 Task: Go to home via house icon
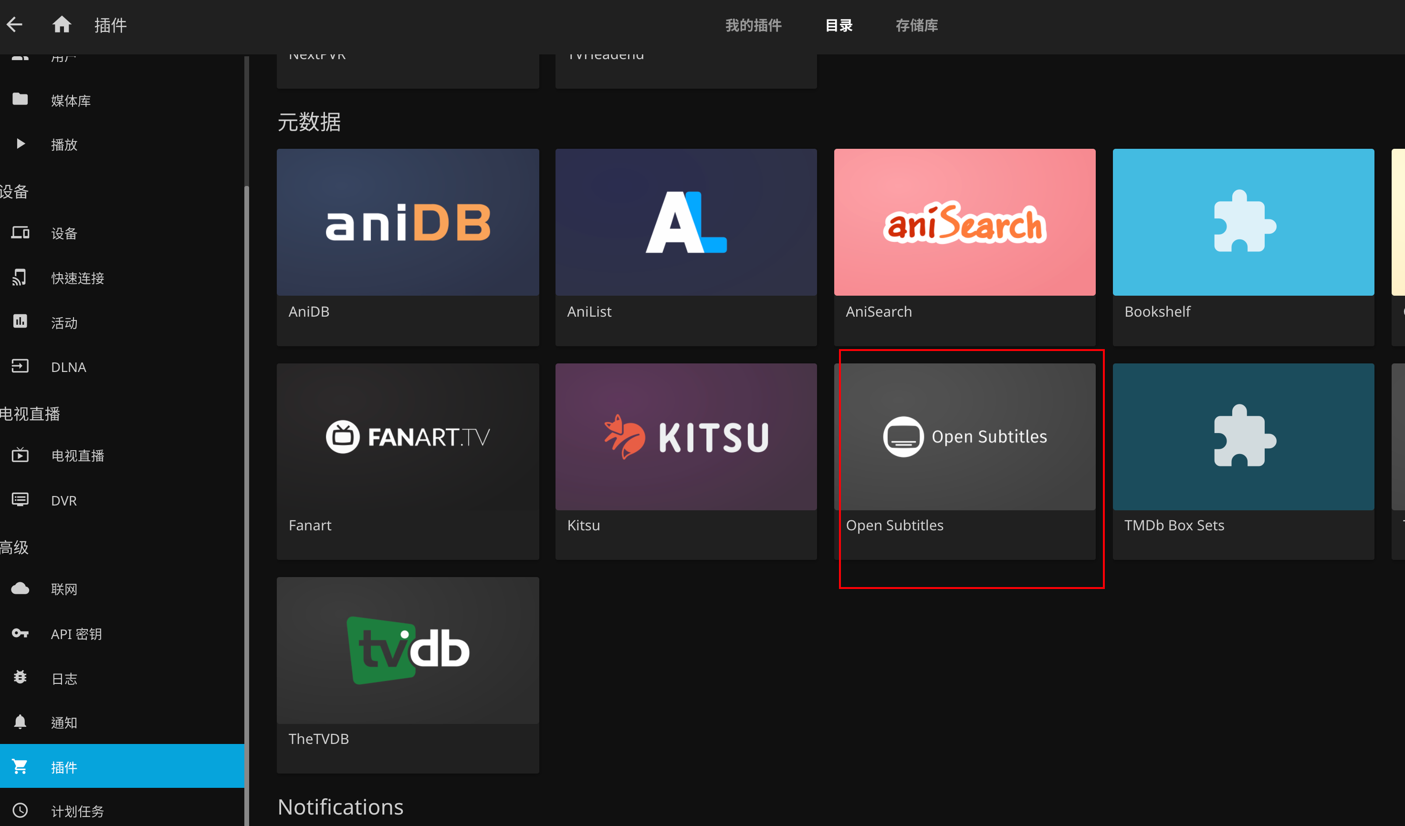pos(62,24)
